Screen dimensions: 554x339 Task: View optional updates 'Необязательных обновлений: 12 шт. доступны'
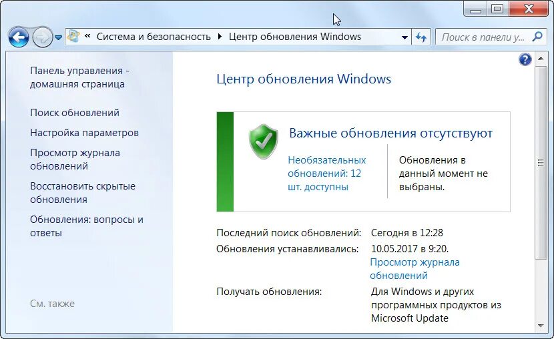click(327, 174)
